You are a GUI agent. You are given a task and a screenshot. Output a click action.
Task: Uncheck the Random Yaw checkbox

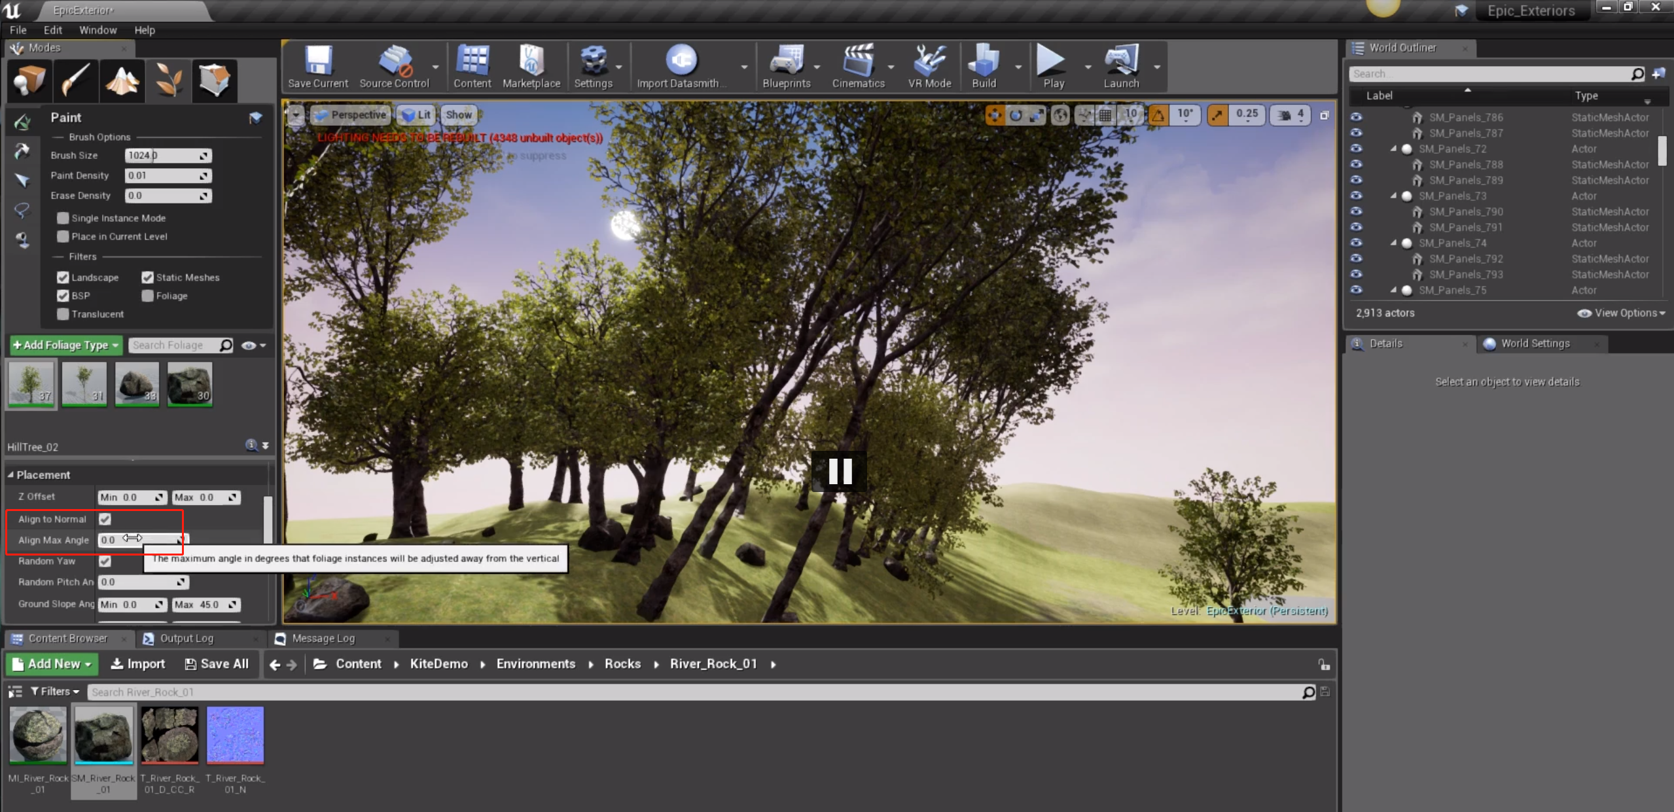[105, 561]
